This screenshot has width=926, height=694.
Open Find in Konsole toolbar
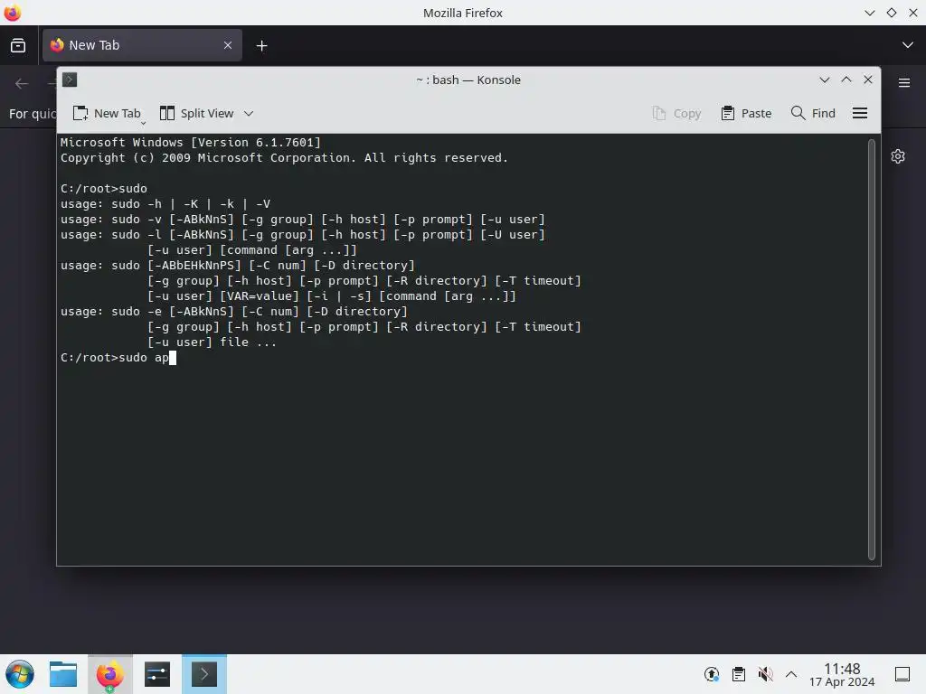[x=813, y=113]
